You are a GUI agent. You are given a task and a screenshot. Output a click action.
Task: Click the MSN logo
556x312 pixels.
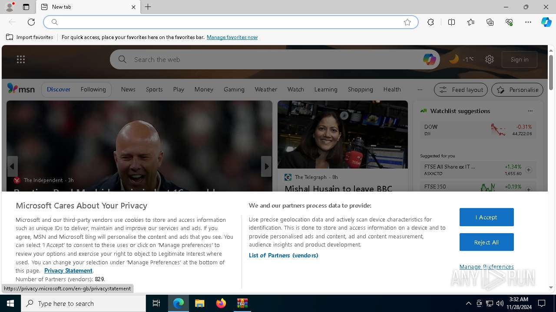(x=21, y=89)
